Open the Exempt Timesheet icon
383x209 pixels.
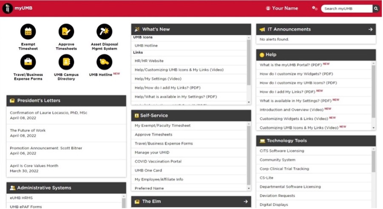tap(28, 31)
